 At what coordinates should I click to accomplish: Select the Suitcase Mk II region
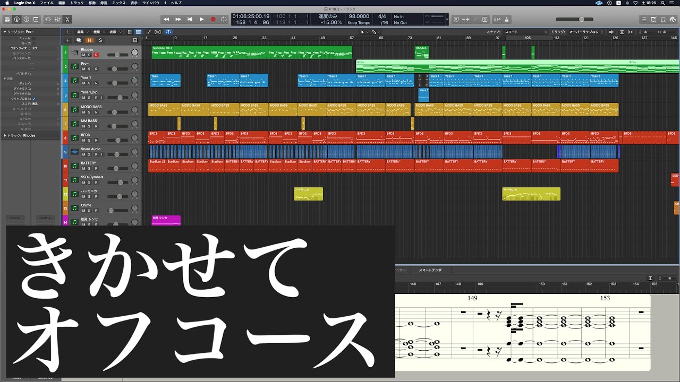(252, 52)
